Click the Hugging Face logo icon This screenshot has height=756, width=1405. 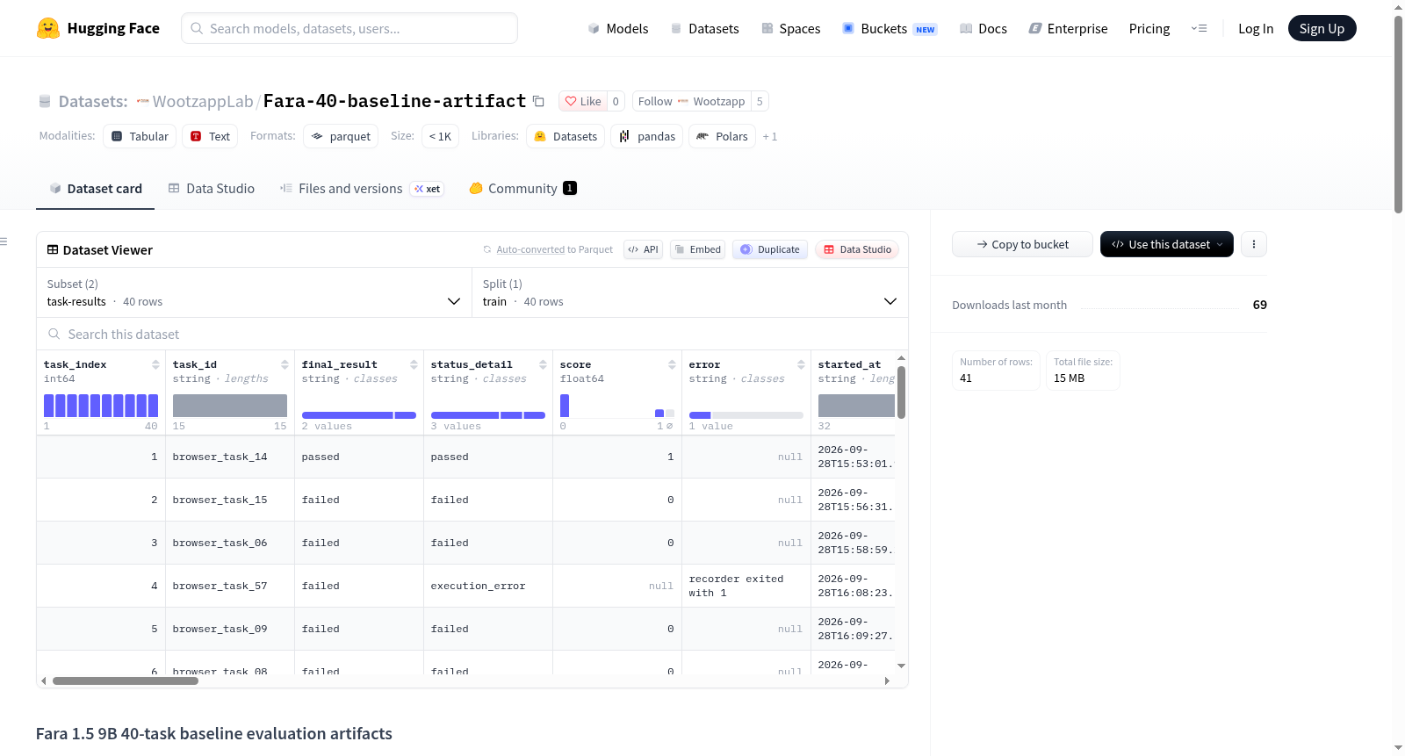pos(48,28)
